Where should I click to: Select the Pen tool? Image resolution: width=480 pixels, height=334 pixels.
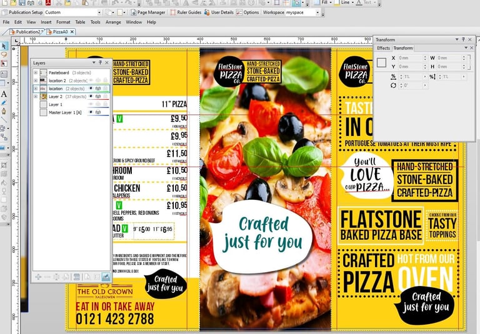4,111
